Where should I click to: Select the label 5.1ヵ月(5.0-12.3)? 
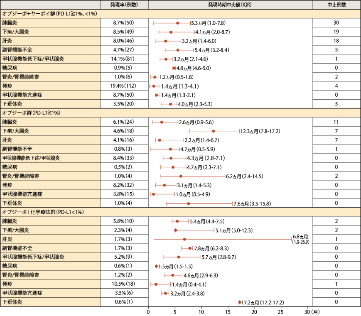click(234, 230)
